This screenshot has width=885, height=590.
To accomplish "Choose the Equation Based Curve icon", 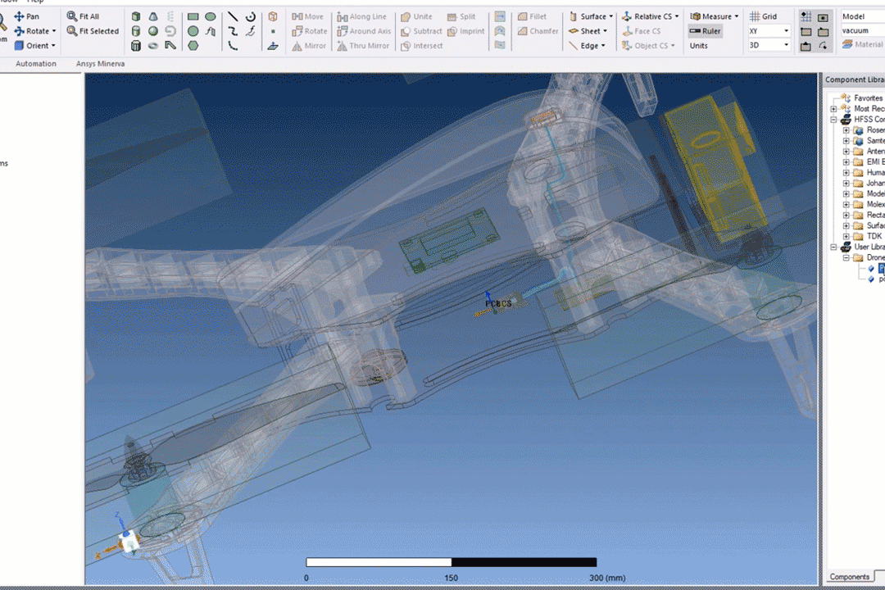I will [251, 31].
